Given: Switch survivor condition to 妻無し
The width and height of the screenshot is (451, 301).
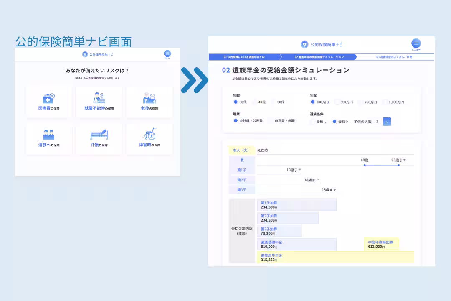Looking at the screenshot, I should [x=313, y=122].
